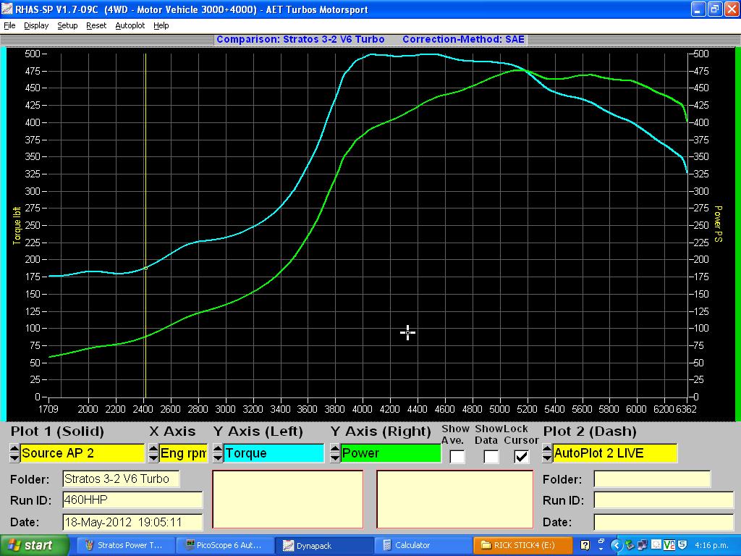Viewport: 741px width, 556px height.
Task: Open the File menu
Action: tap(9, 25)
